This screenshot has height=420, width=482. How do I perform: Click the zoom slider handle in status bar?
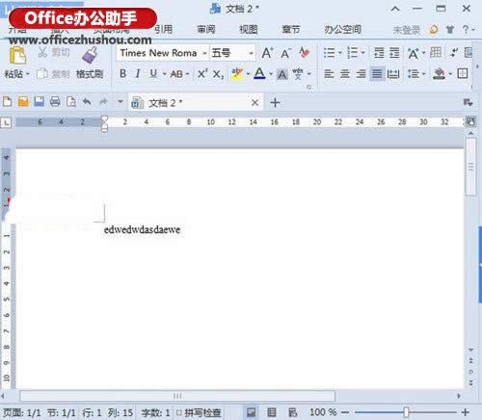tap(406, 412)
